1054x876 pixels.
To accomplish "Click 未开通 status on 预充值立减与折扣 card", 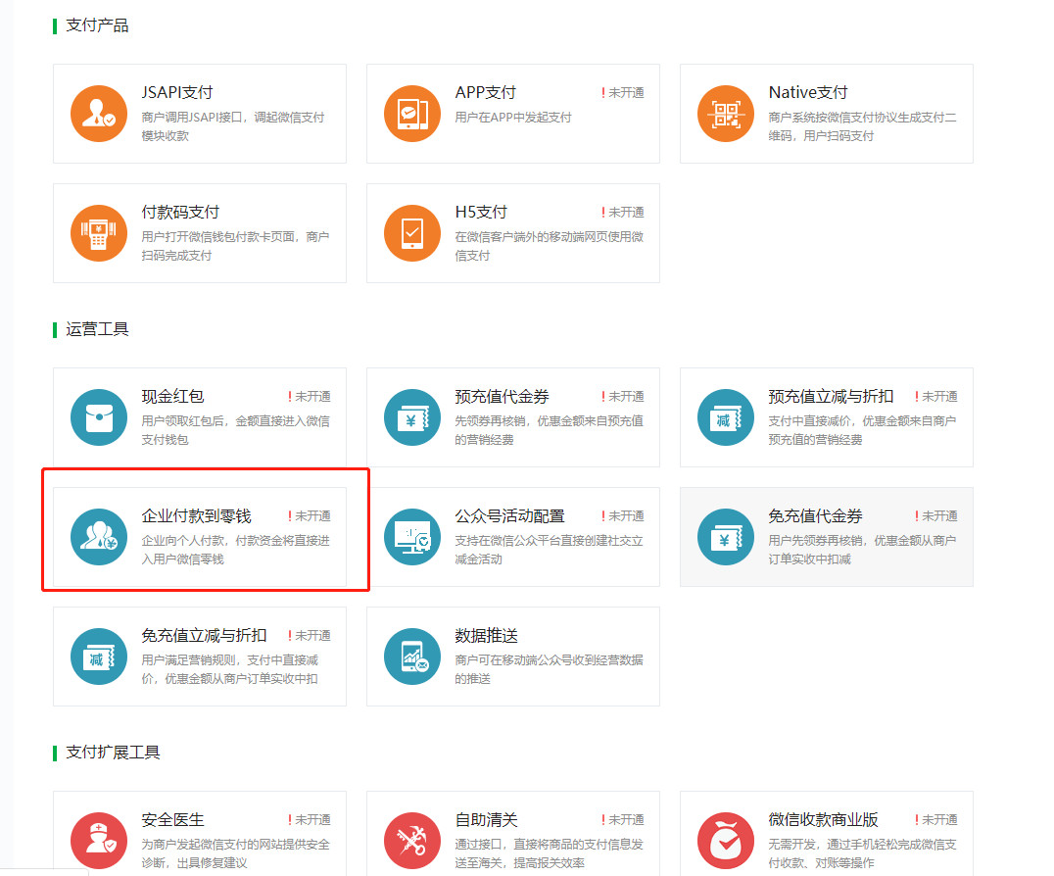I will pos(935,397).
